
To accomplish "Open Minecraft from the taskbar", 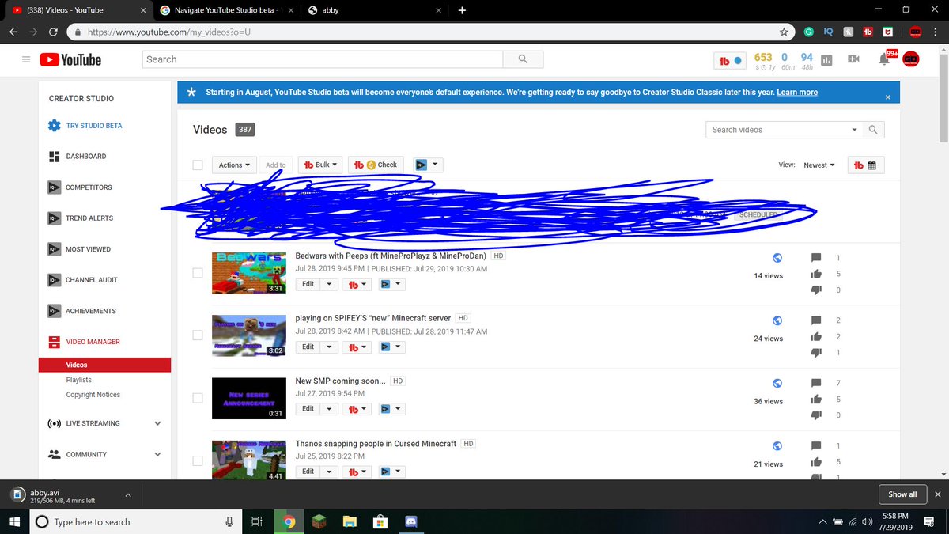I will pos(319,521).
